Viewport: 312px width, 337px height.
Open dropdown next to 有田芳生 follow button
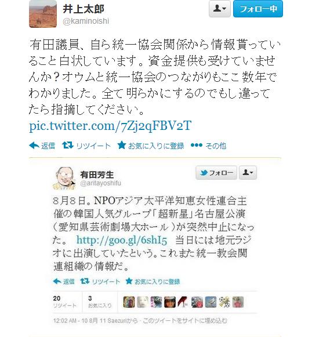248,173
